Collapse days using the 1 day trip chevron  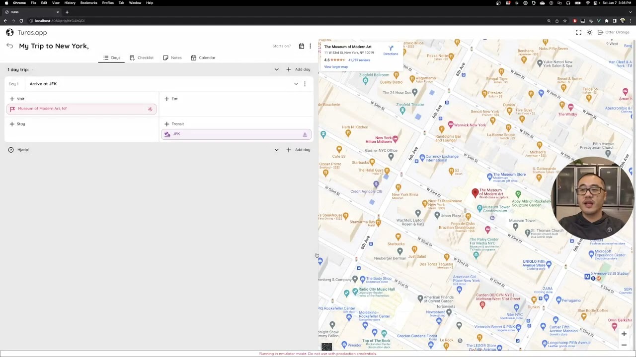point(276,69)
